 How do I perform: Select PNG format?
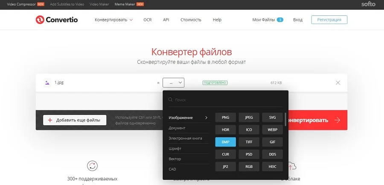pyautogui.click(x=226, y=117)
